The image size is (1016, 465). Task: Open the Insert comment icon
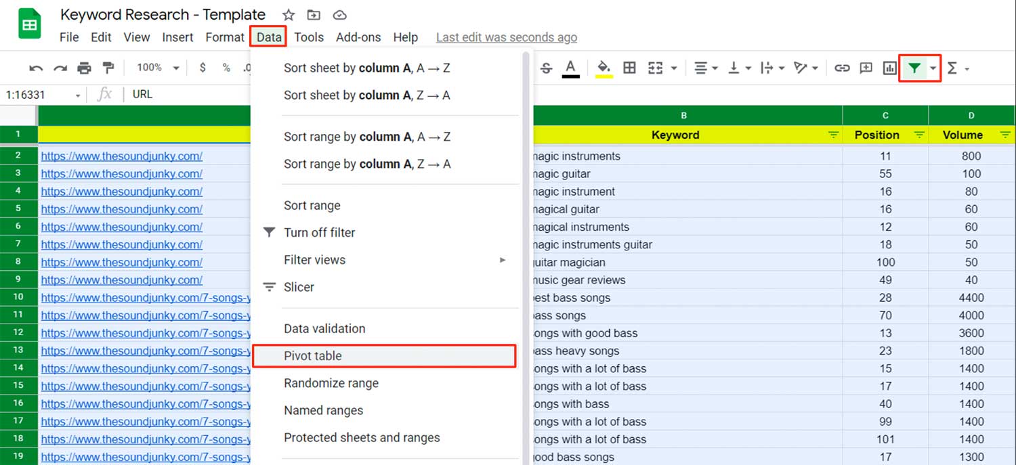pyautogui.click(x=866, y=68)
